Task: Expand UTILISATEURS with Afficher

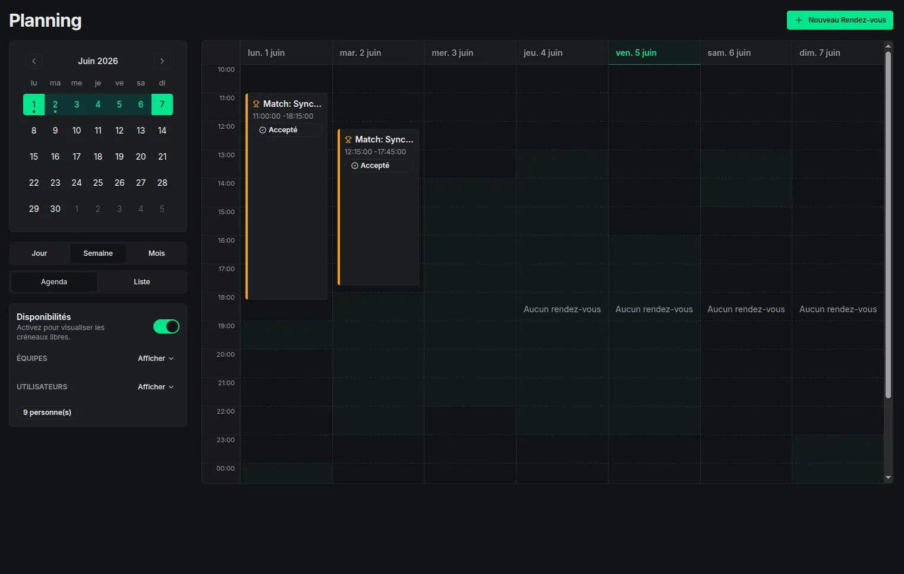Action: point(156,387)
